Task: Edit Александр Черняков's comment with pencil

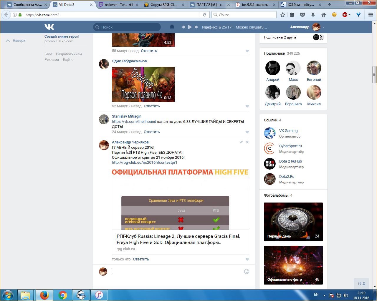Action: [x=241, y=142]
